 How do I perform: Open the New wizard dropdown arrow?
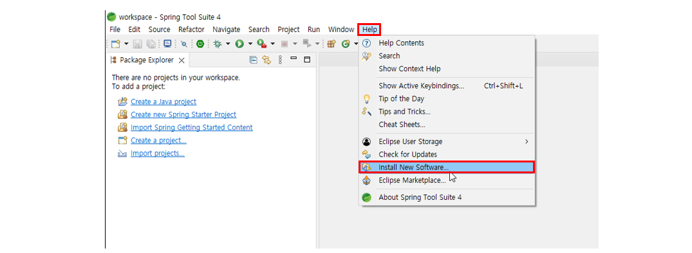point(126,44)
